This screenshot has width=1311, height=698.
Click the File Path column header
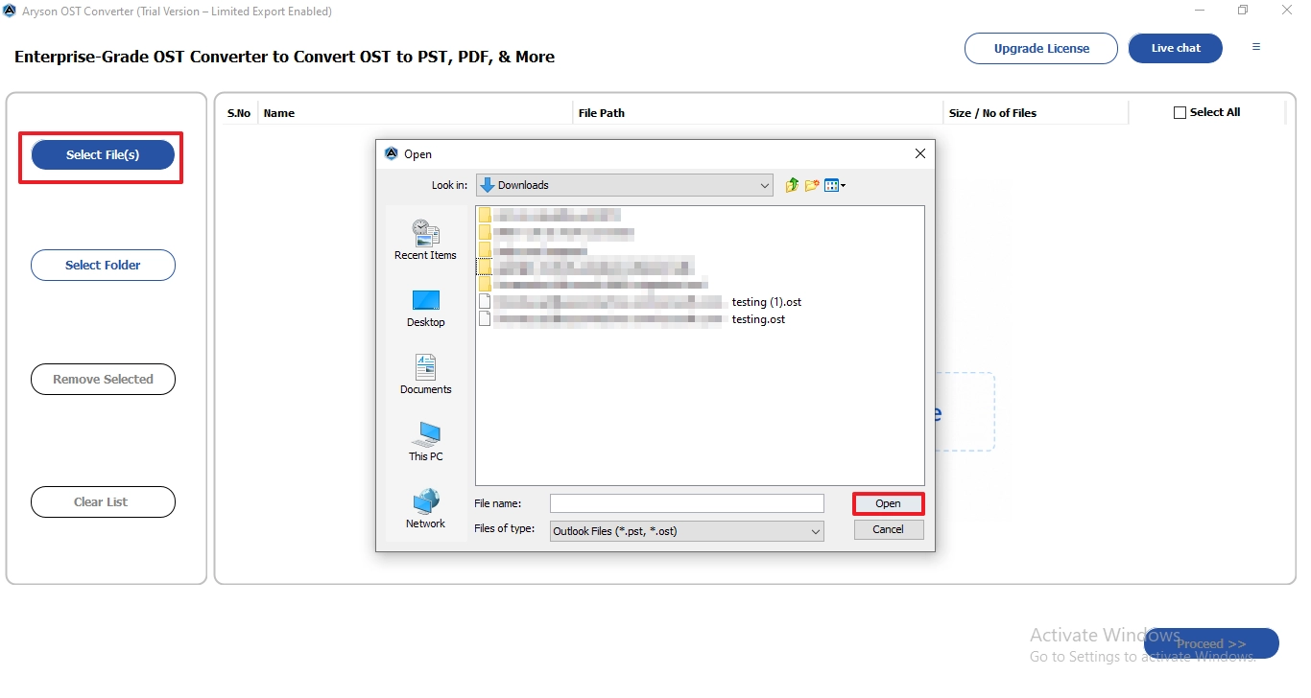pos(758,113)
